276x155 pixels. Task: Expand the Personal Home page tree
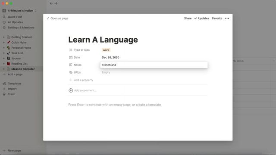click(4, 48)
